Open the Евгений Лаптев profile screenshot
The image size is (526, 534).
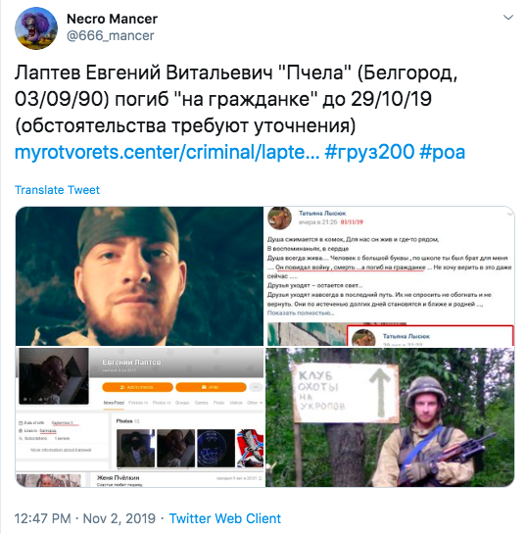point(140,417)
